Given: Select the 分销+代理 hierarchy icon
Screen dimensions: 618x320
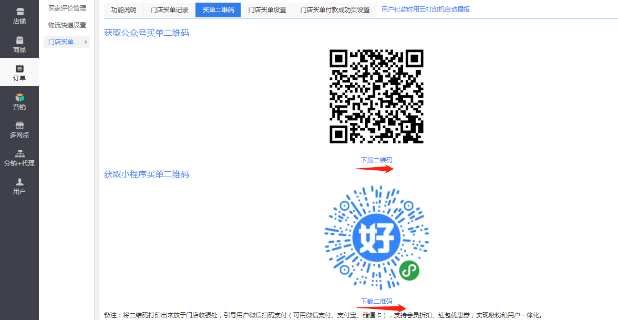Looking at the screenshot, I should point(19,153).
